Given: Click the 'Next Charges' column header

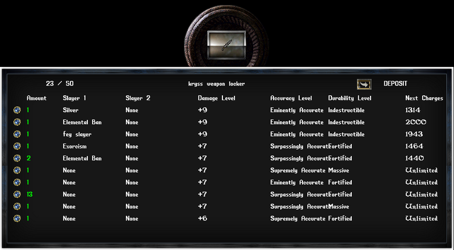Looking at the screenshot, I should (424, 99).
